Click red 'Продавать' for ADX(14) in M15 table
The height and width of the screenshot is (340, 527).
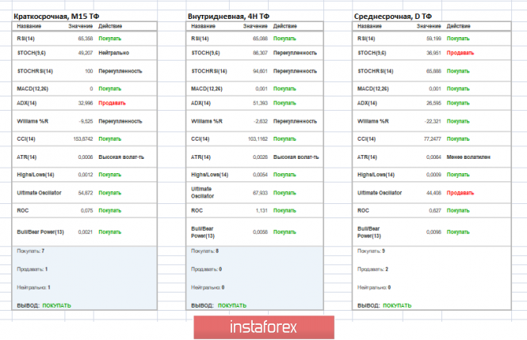tap(112, 103)
